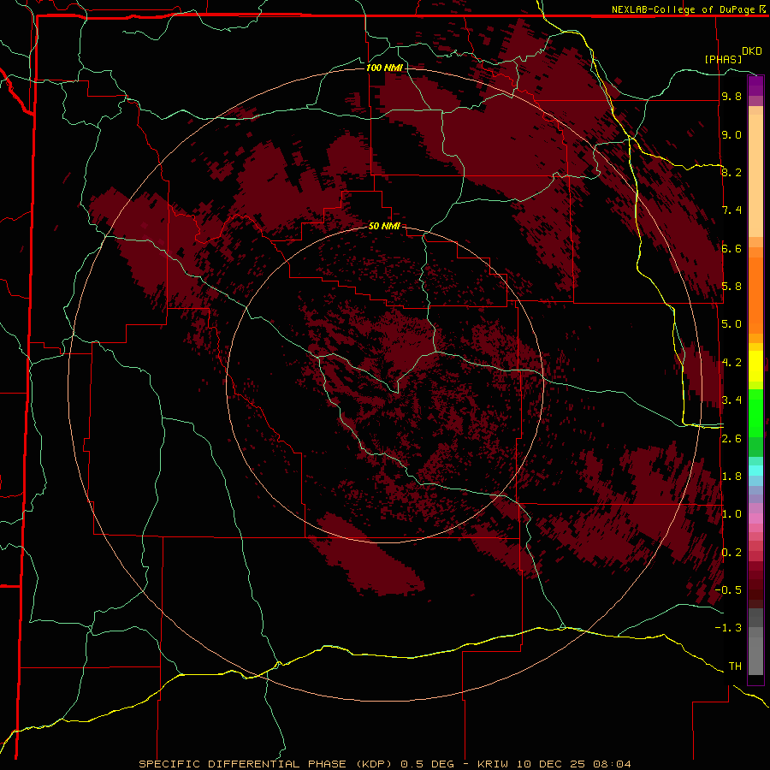770x770 pixels.
Task: Click the 2.6 value on the color scale
Action: coord(731,439)
